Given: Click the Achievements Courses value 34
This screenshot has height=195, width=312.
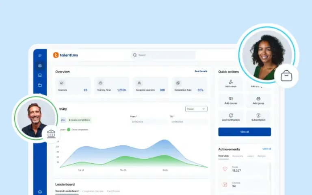Looking at the screenshot, I should pos(234,186).
